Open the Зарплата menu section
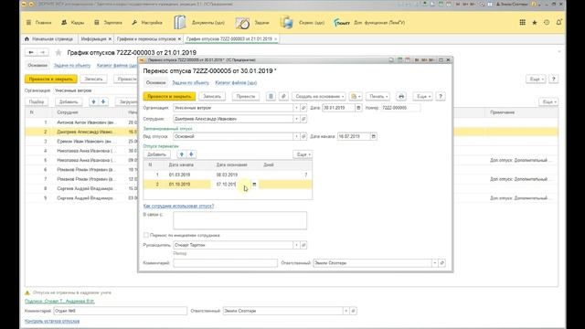585x329 pixels. (108, 23)
